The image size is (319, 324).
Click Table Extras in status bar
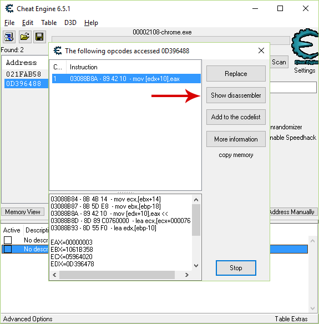click(291, 319)
